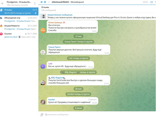The height and width of the screenshot is (117, 156).
Task: Click the attach file paperclip icon
Action: coord(42,114)
